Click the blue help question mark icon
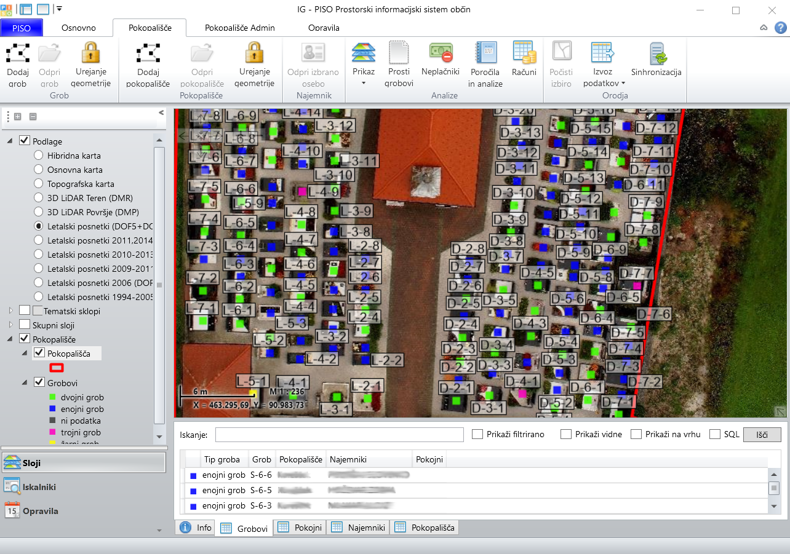Screen dimensions: 790x554 click(x=781, y=28)
